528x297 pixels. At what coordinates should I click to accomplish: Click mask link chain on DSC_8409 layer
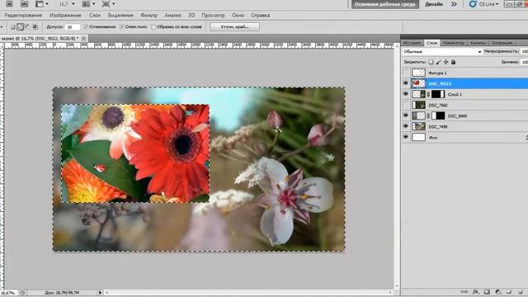click(x=428, y=115)
